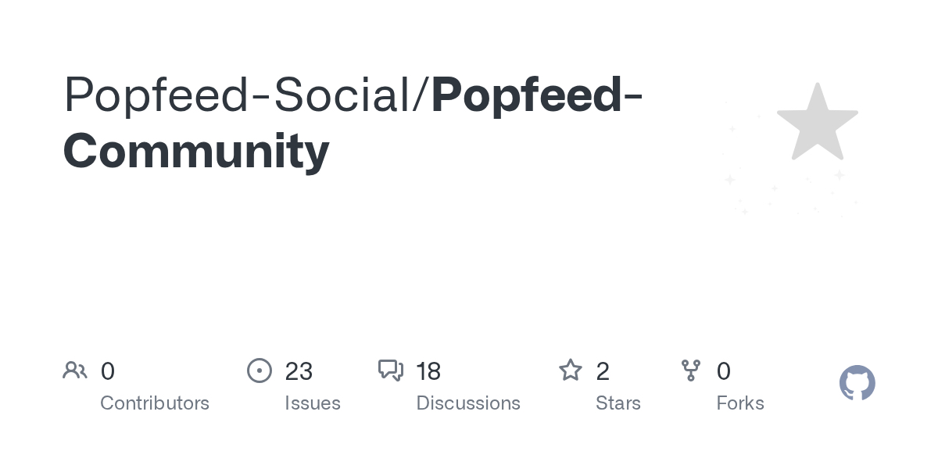
Task: Click the stars count of 2
Action: 603,371
